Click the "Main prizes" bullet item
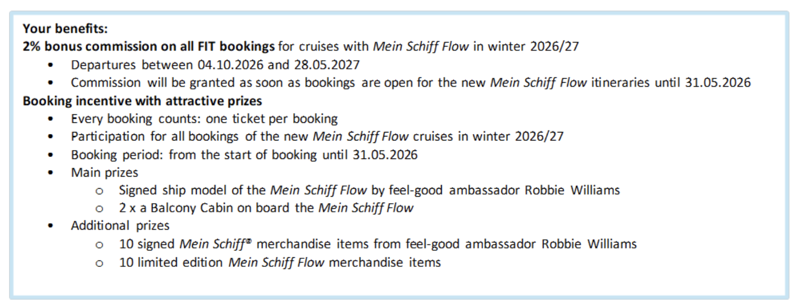This screenshot has width=791, height=307. click(x=104, y=173)
